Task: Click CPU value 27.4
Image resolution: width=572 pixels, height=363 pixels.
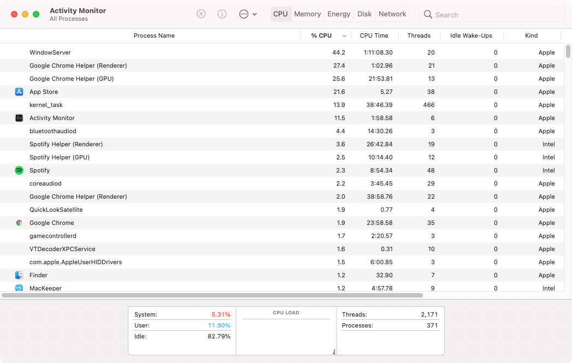Action: 339,66
